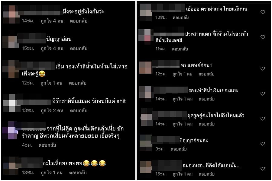Reply to 'อะไรเนี่ยยยยยย' comment
The width and height of the screenshot is (272, 181).
[x=78, y=173]
